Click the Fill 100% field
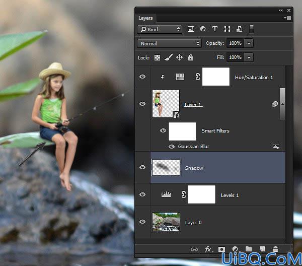This screenshot has height=266, width=302. pos(236,57)
